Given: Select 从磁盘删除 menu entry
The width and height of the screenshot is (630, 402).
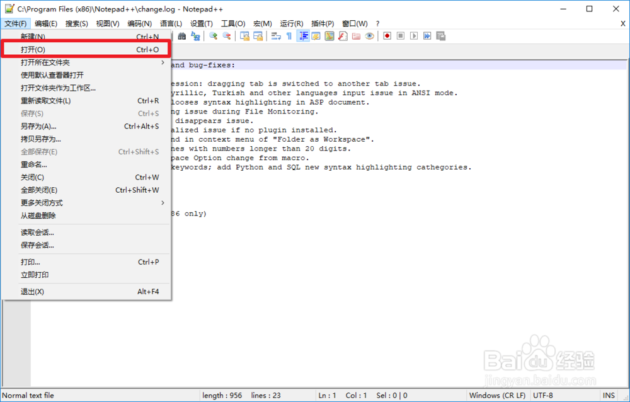Looking at the screenshot, I should click(x=86, y=216).
